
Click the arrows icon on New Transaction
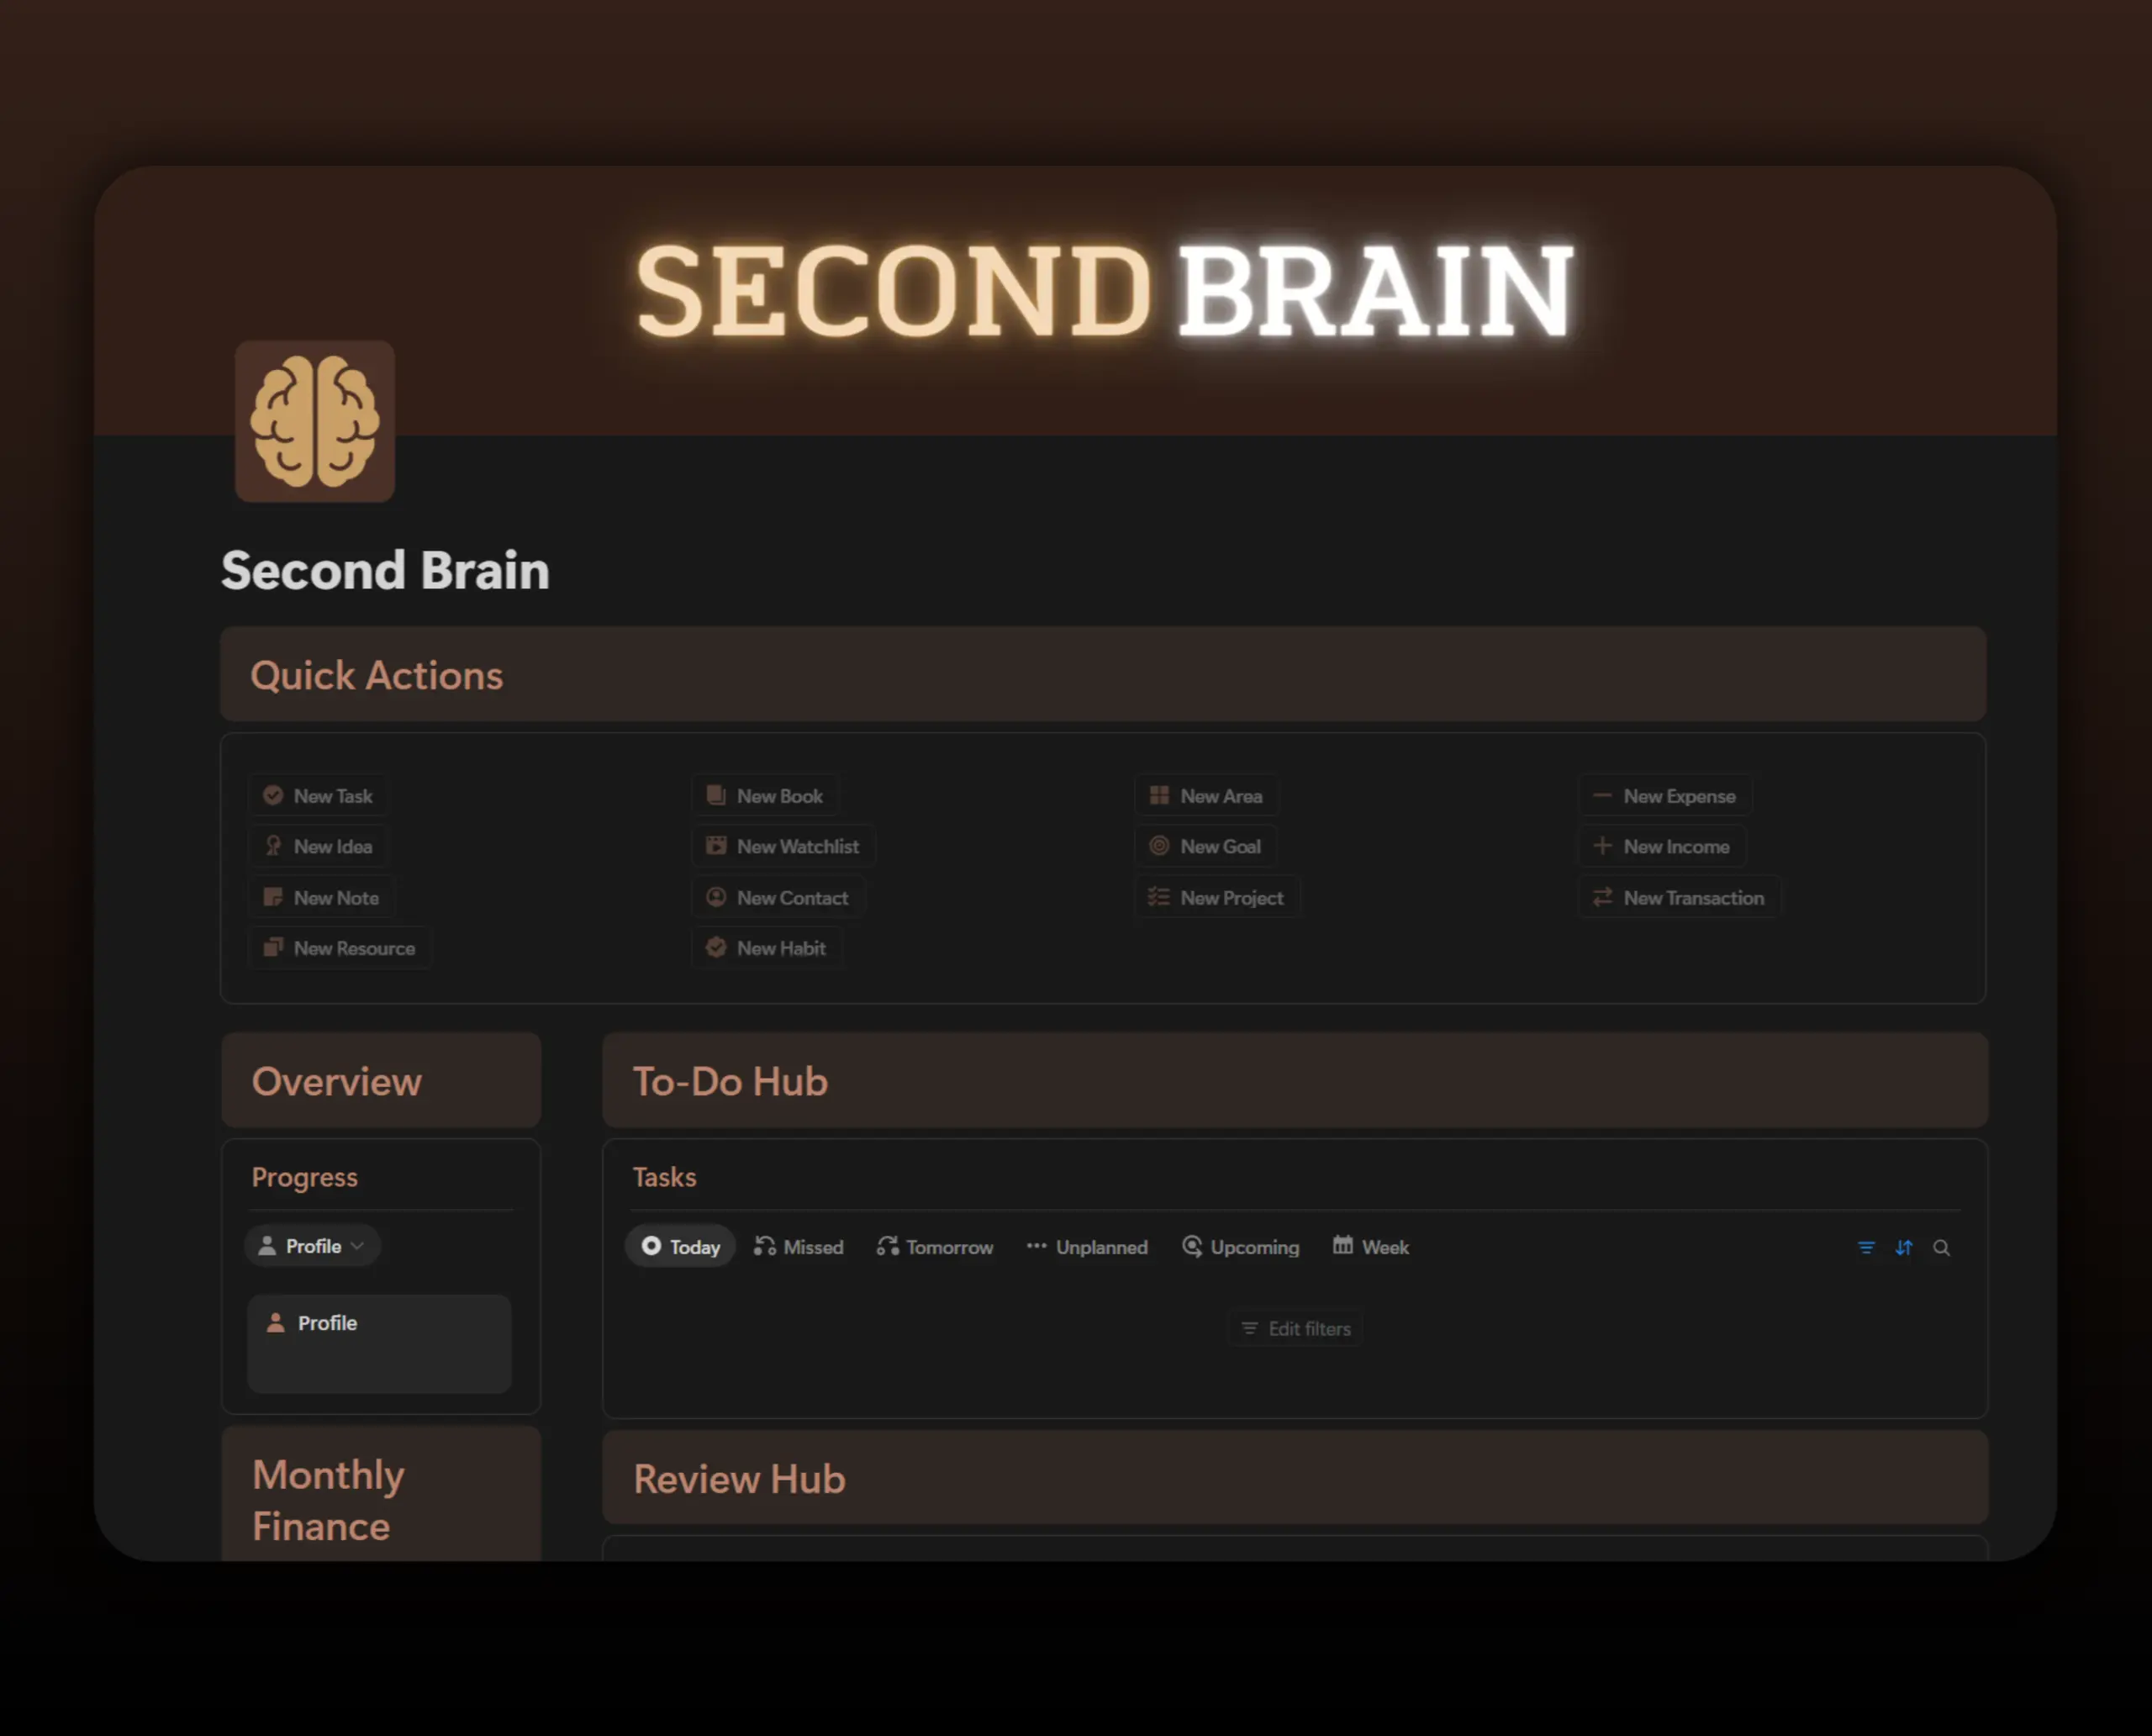[1602, 897]
